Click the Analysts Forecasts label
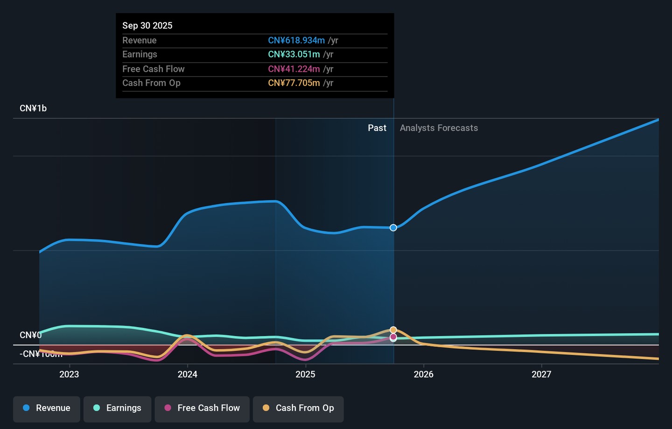 click(439, 128)
